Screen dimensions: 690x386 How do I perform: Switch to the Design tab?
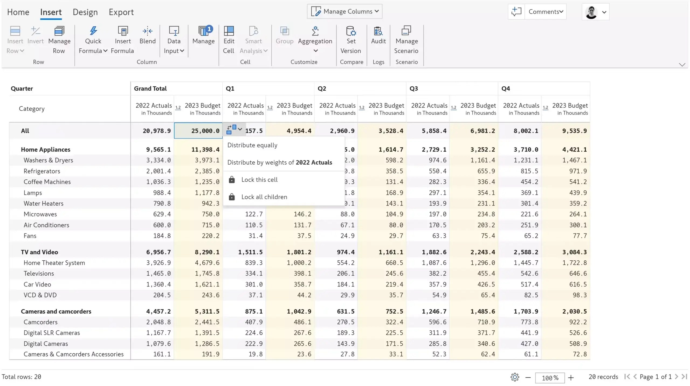coord(85,12)
